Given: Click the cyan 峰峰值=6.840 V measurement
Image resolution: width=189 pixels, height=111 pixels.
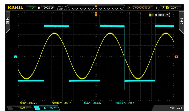Looking at the screenshot, I should (x=125, y=103).
